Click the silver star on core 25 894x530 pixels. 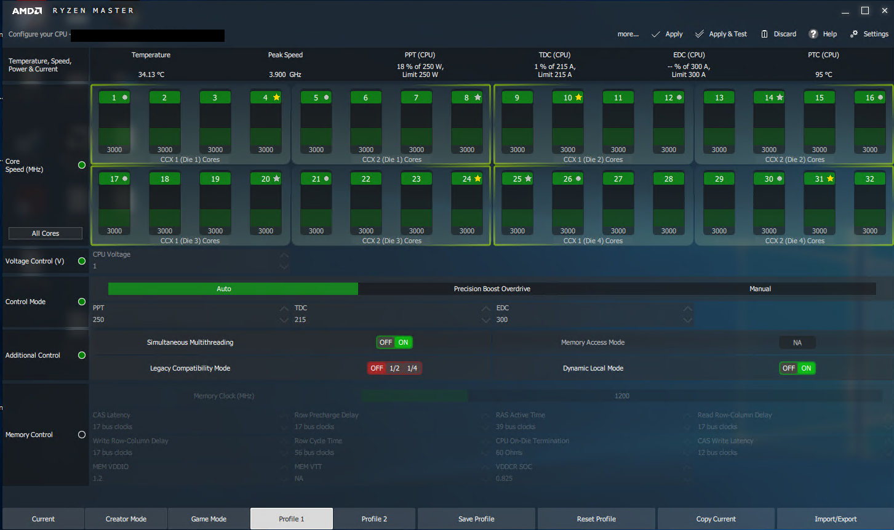coord(528,179)
